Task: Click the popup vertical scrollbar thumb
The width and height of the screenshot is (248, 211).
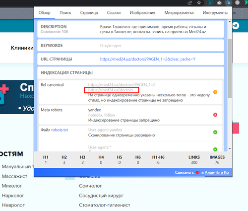Action: coord(230,68)
